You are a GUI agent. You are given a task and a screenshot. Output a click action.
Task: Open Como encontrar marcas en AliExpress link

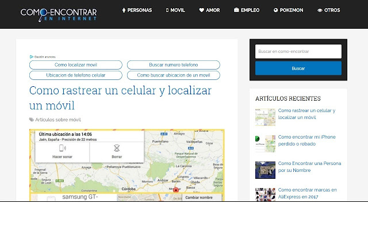(x=307, y=193)
